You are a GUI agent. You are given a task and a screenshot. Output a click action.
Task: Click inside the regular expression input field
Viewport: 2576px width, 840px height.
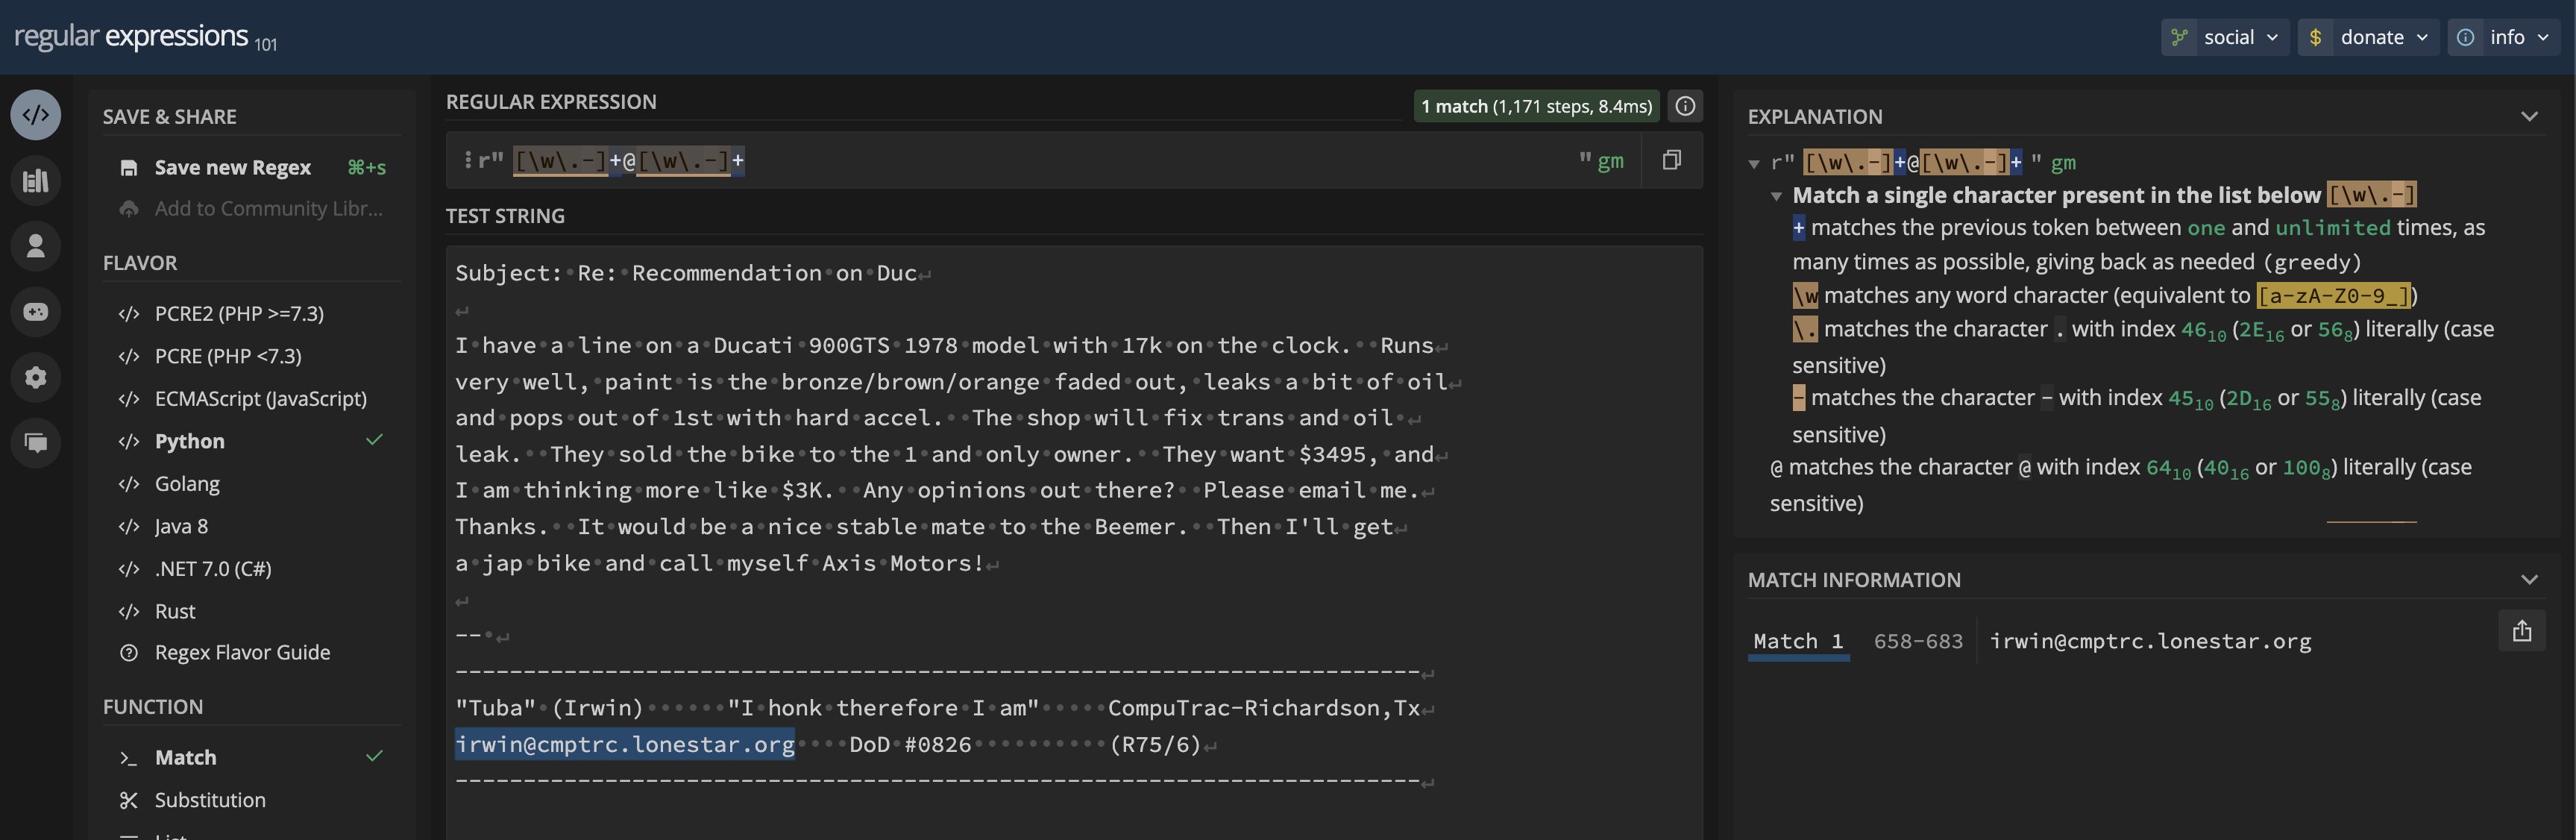pos(1100,161)
